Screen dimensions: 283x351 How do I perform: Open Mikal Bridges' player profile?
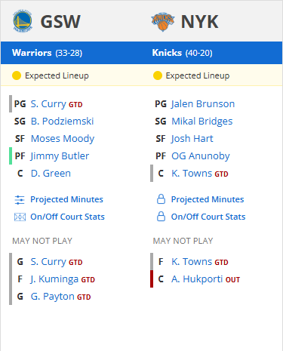point(202,122)
